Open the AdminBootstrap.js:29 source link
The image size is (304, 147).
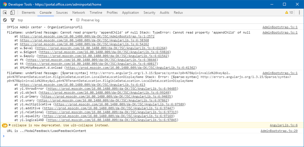pos(279,131)
